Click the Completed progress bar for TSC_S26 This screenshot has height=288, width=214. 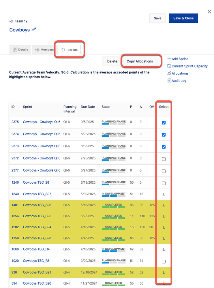(114, 207)
